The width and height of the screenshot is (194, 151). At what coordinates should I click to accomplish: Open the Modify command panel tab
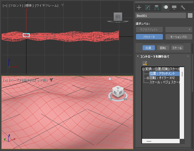(148, 7)
